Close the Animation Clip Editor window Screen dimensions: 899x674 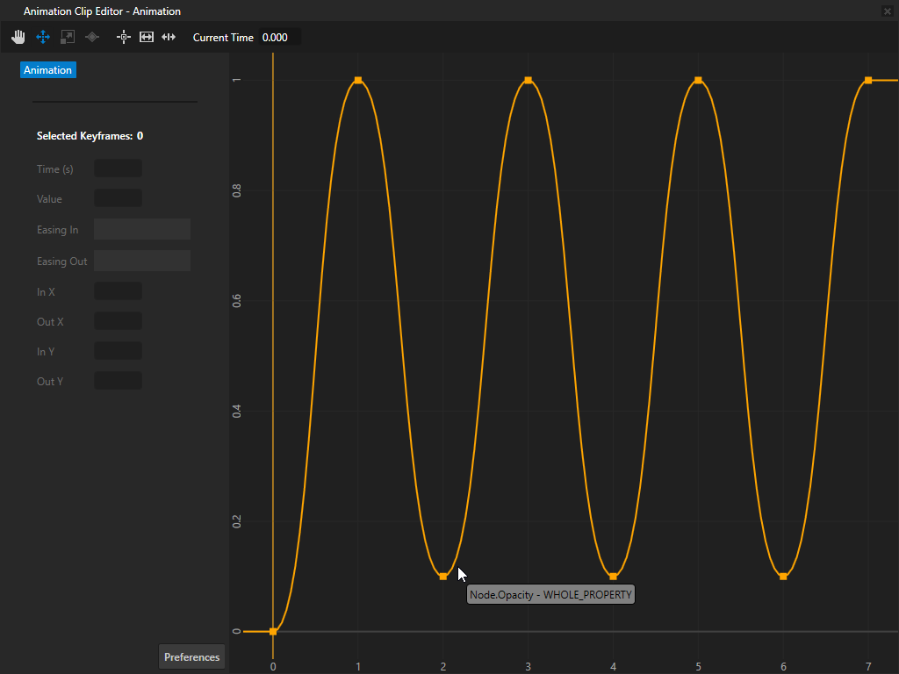887,11
